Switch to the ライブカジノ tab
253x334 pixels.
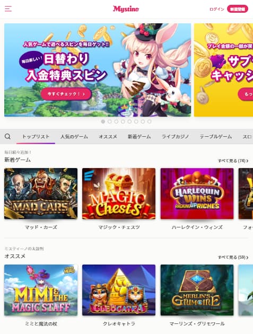coord(175,137)
